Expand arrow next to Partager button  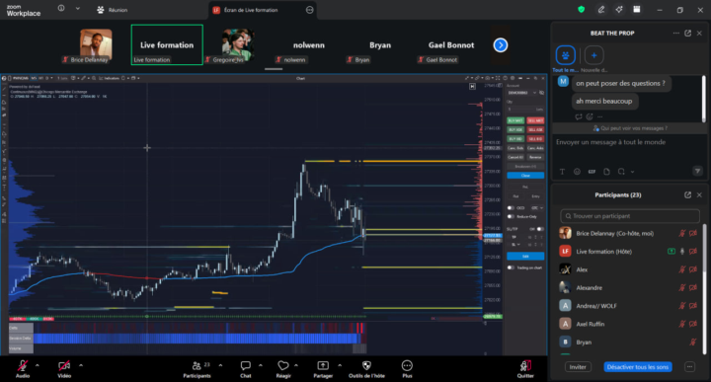[340, 365]
